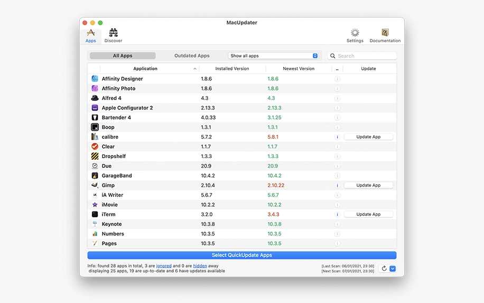This screenshot has height=303, width=484.
Task: Click Select QuickUpdate Apps button
Action: point(241,255)
